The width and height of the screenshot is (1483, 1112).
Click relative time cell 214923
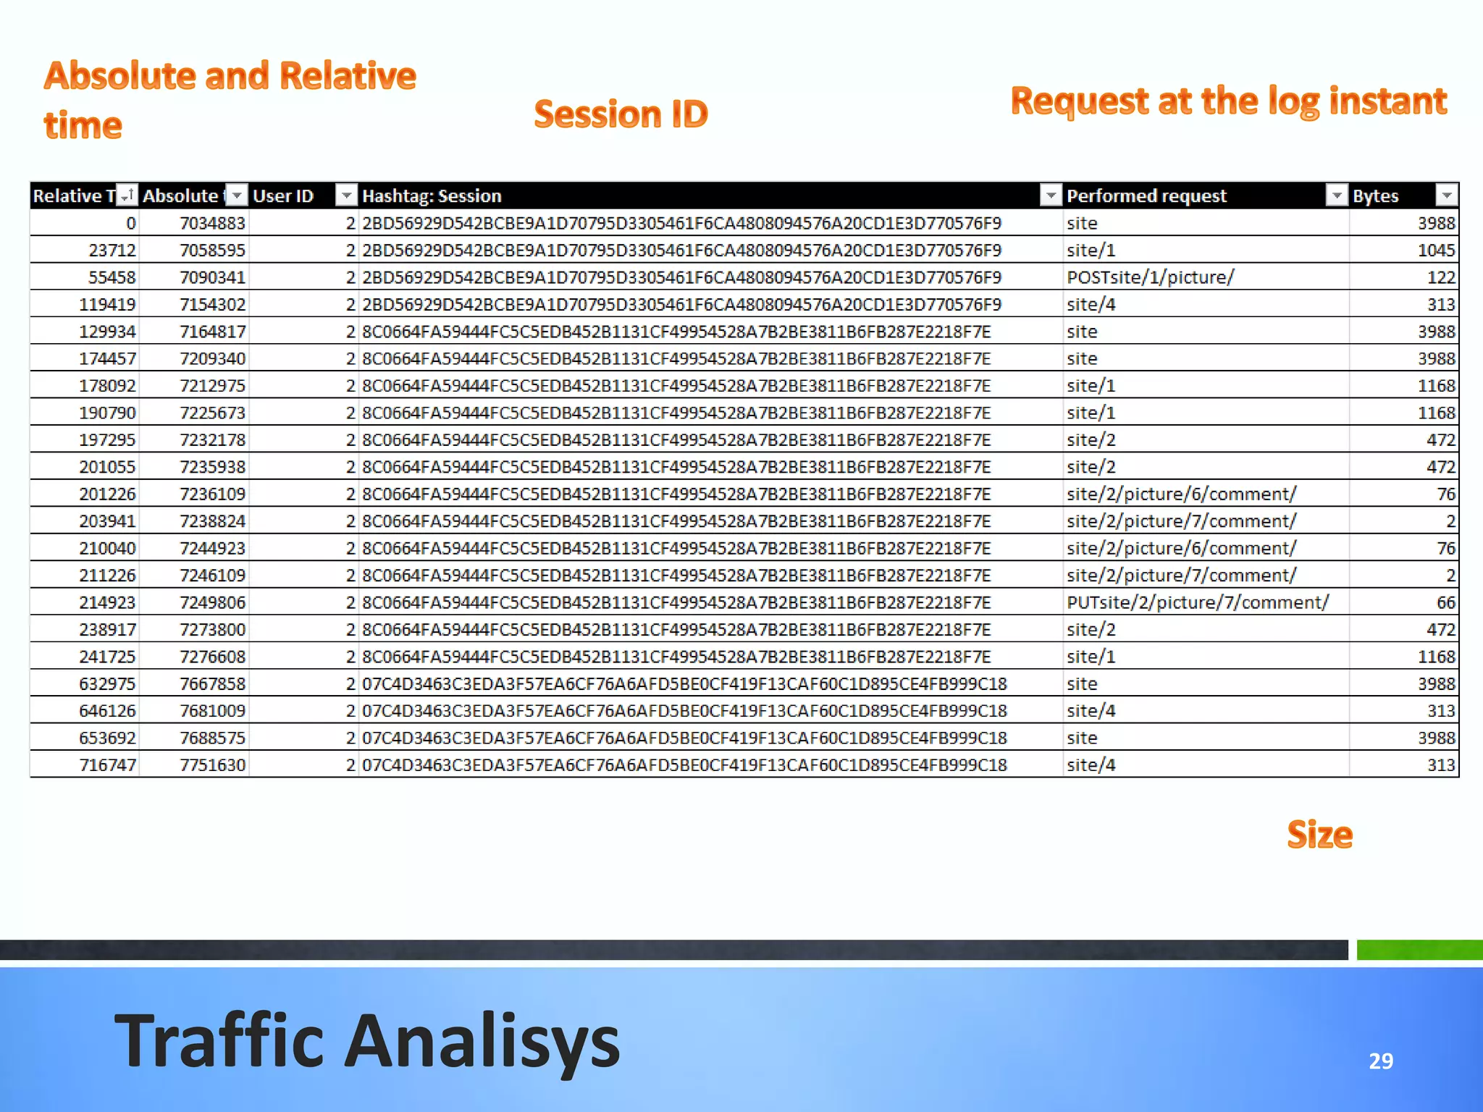(x=85, y=602)
